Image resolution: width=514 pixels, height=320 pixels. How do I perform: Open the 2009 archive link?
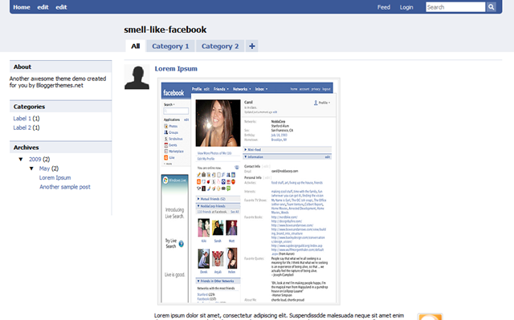[x=35, y=160]
